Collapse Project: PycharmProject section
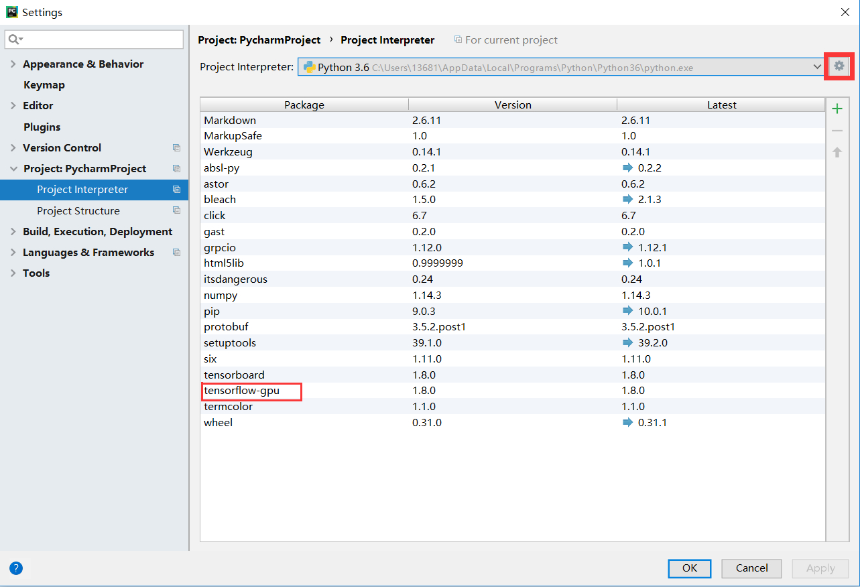This screenshot has height=587, width=860. click(13, 168)
